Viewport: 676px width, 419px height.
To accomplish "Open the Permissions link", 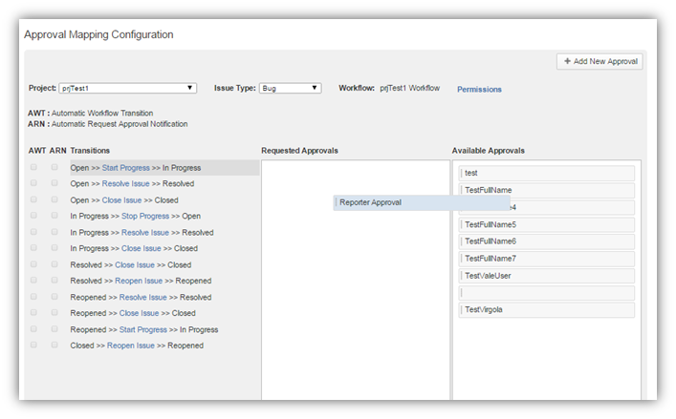I will click(x=479, y=90).
